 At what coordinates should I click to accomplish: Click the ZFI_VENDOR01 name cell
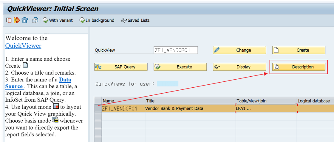coord(123,108)
